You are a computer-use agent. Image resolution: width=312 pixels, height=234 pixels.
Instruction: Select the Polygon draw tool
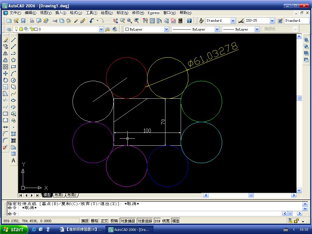13,60
